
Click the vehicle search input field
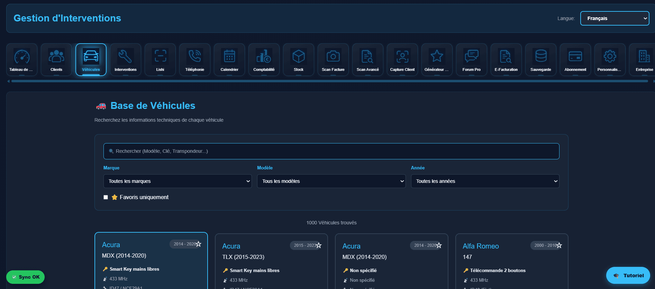coord(331,151)
